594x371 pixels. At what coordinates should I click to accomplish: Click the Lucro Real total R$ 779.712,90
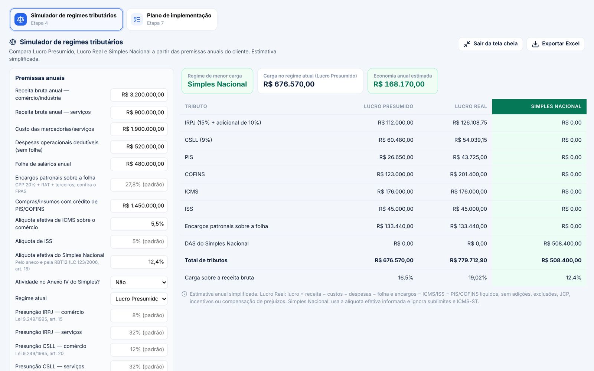pos(468,260)
